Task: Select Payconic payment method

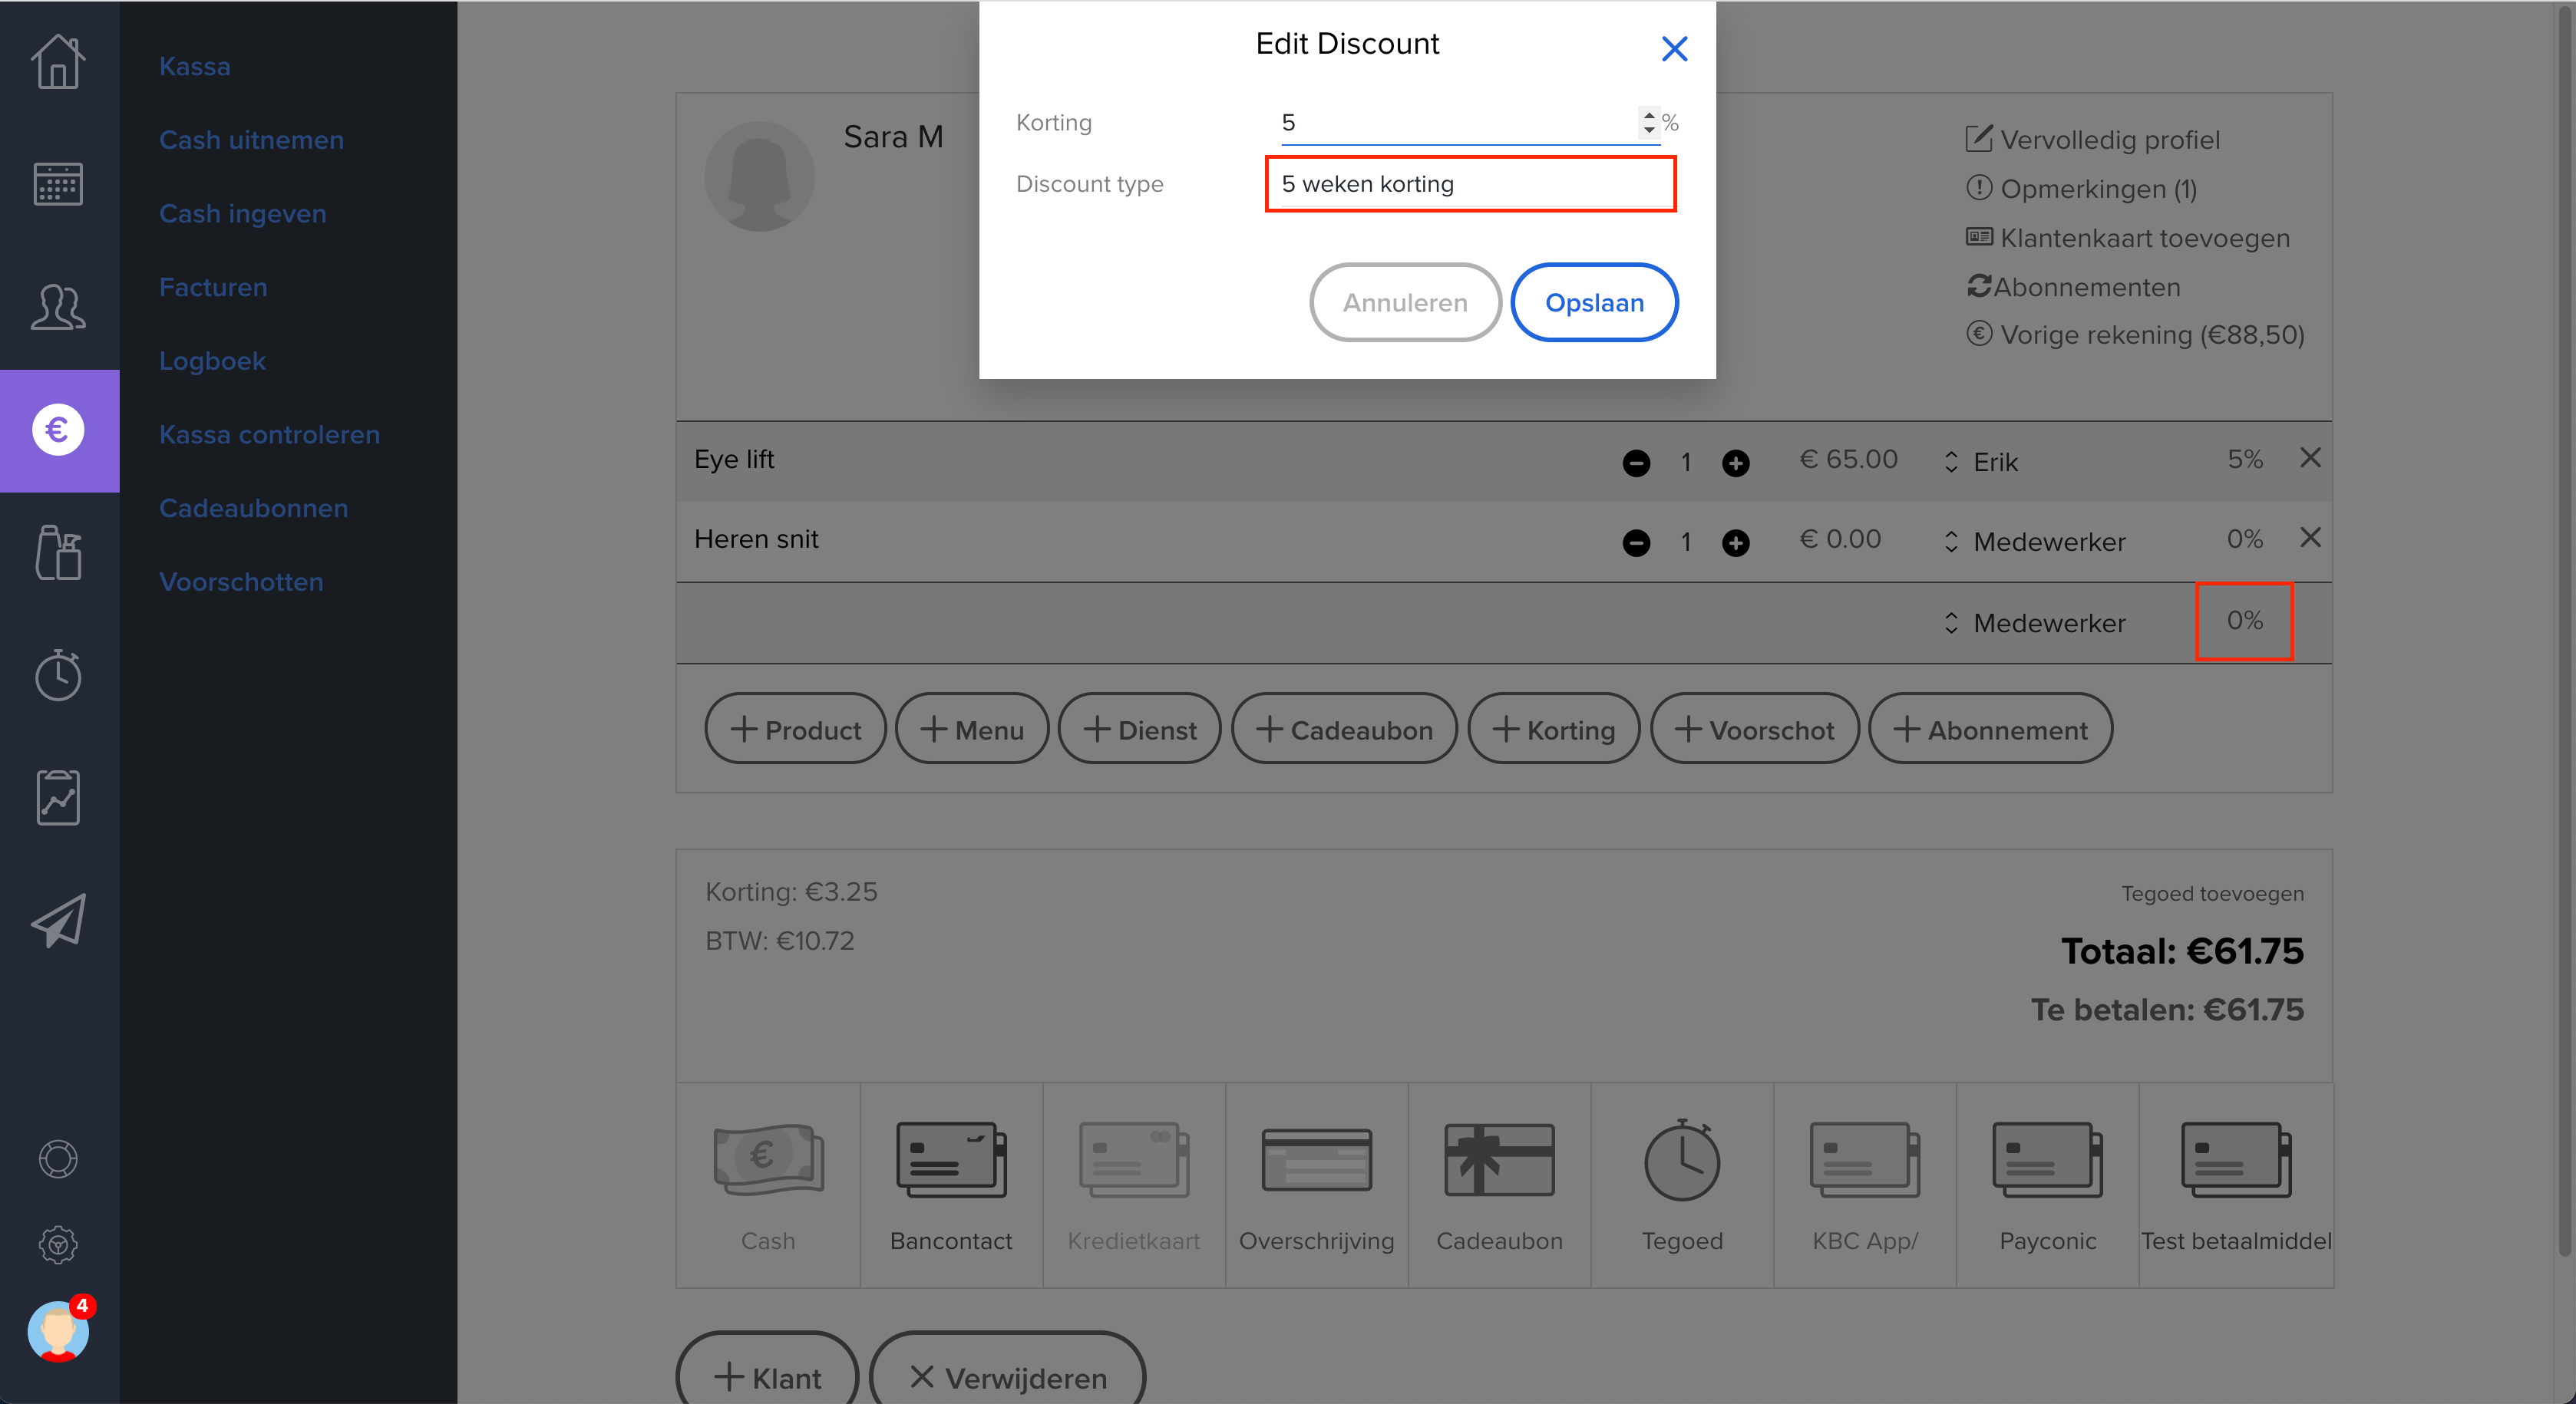Action: coord(2047,1185)
